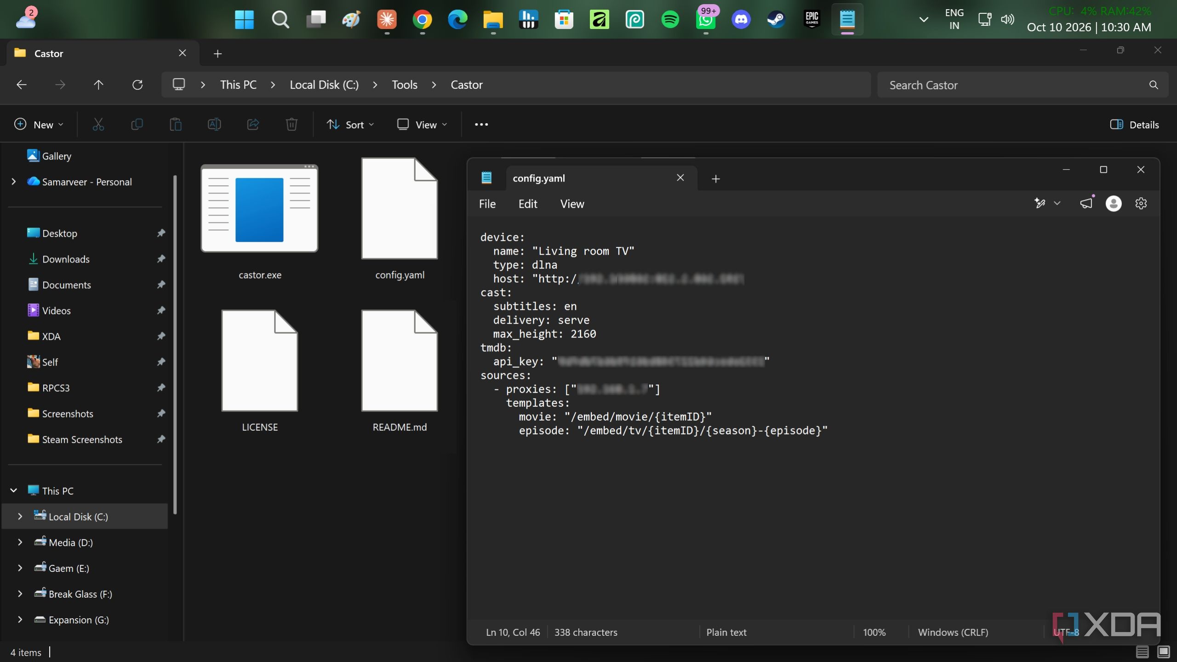The height and width of the screenshot is (662, 1177).
Task: Open the Notepad File menu
Action: (487, 204)
